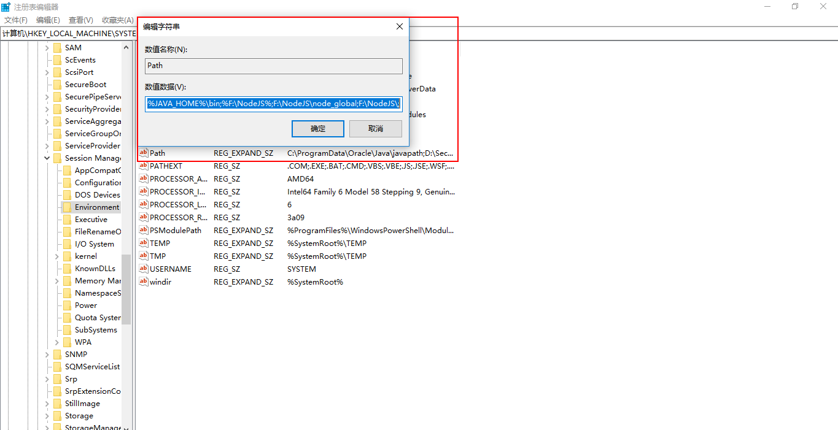Collapse the Session Manager tree node
Image resolution: width=838 pixels, height=430 pixels.
click(47, 158)
